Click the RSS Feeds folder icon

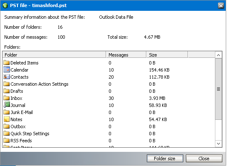click(x=7, y=140)
